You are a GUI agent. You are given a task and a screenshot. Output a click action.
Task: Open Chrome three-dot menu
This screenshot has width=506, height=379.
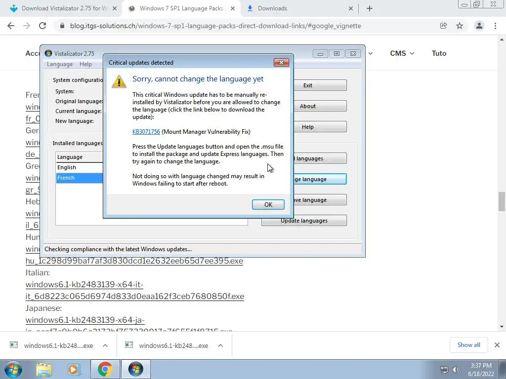click(495, 26)
